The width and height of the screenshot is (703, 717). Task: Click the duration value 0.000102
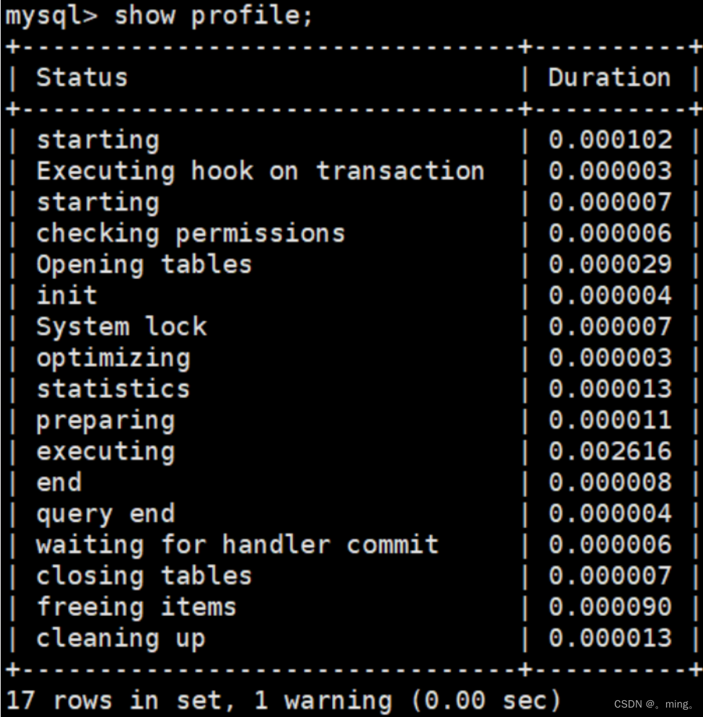pyautogui.click(x=610, y=140)
